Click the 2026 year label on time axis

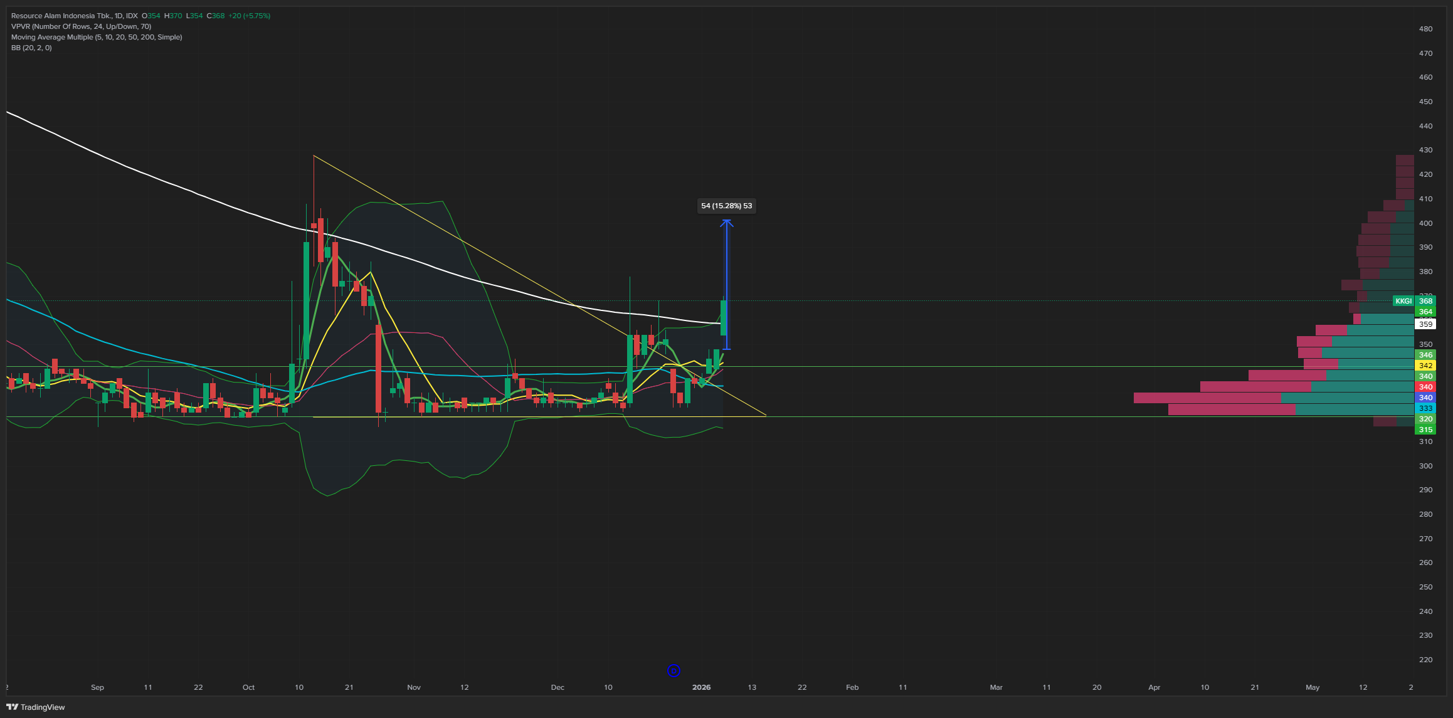tap(701, 687)
